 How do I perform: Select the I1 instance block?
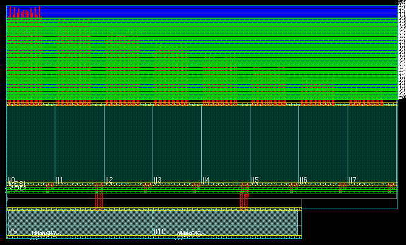click(80, 144)
